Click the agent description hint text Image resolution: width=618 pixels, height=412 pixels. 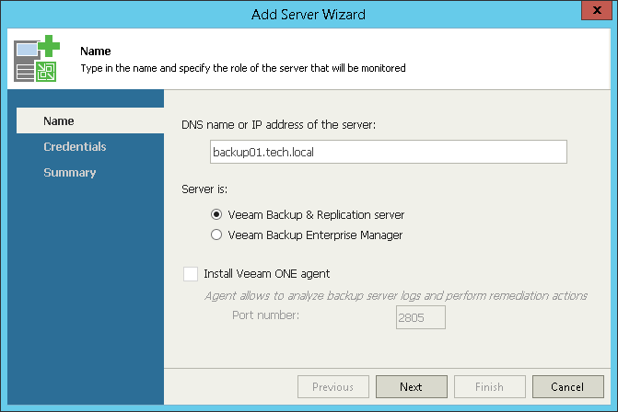[395, 295]
